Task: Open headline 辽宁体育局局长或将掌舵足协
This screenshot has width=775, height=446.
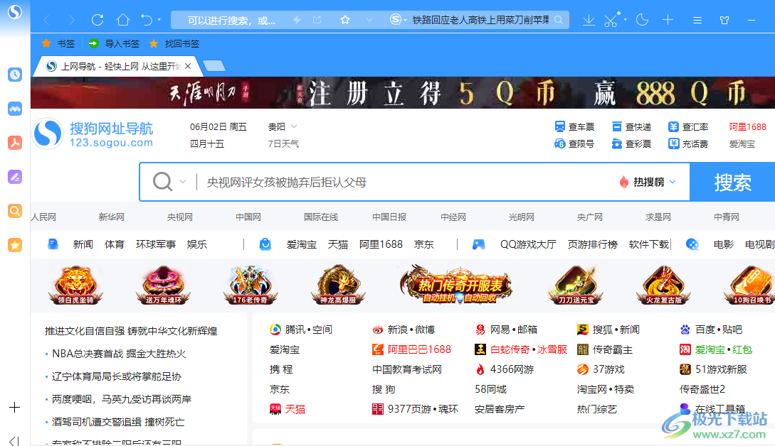Action: tap(117, 376)
